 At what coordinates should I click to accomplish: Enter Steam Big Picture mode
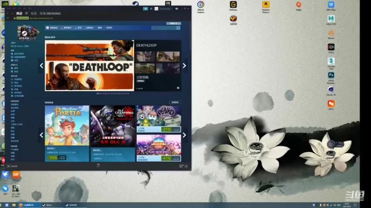coord(177,9)
